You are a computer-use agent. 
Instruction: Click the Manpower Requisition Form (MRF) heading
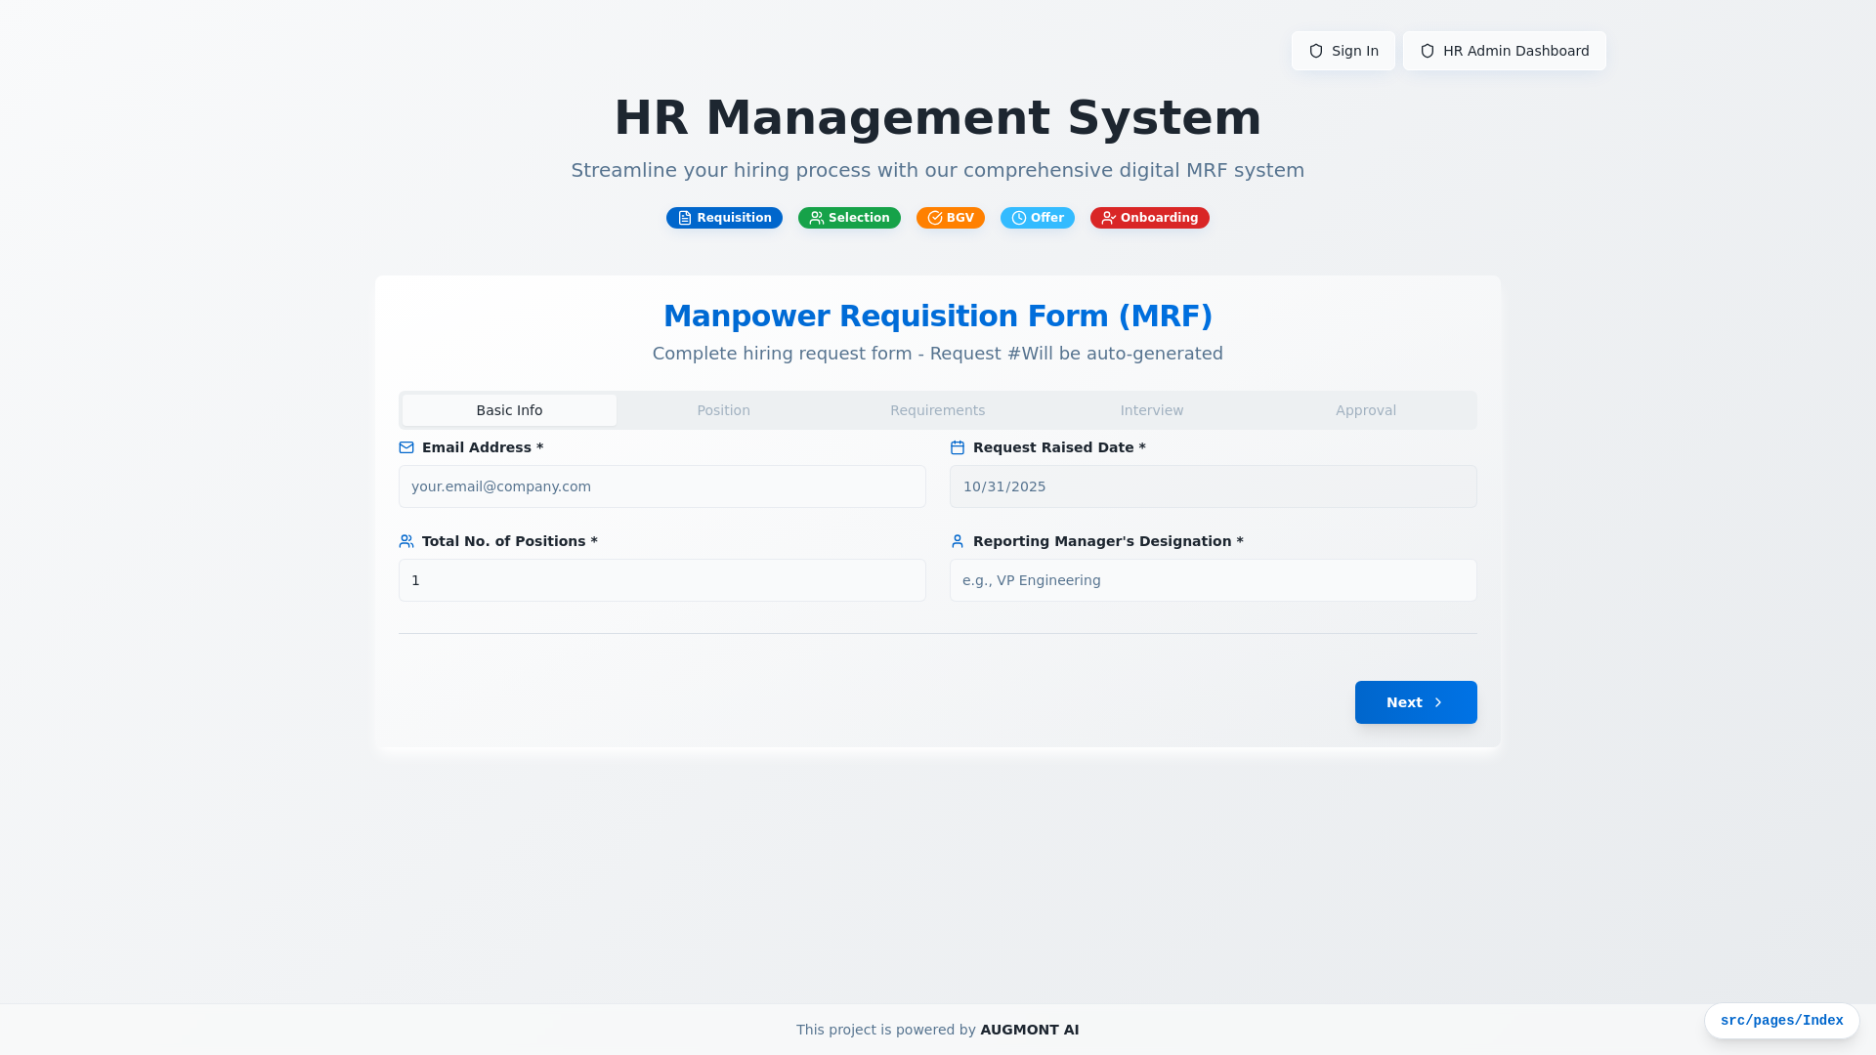tap(938, 316)
